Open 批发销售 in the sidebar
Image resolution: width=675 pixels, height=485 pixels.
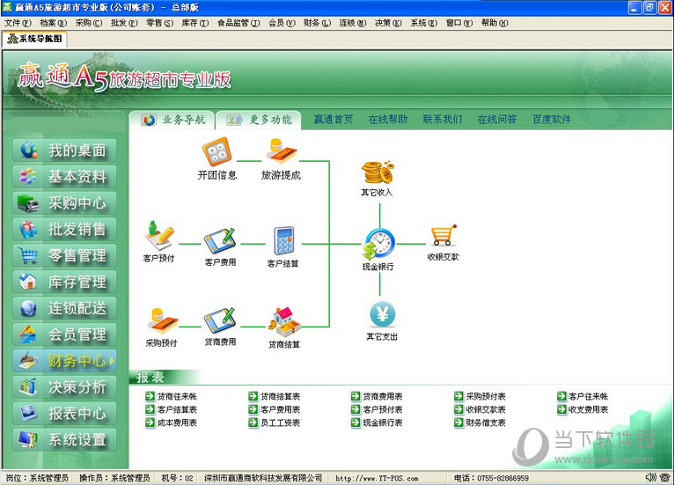[64, 229]
